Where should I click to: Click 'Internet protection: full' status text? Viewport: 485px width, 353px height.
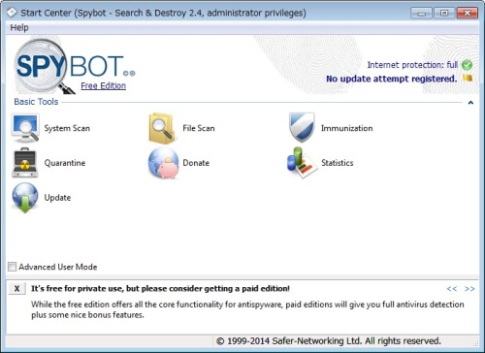tap(412, 65)
